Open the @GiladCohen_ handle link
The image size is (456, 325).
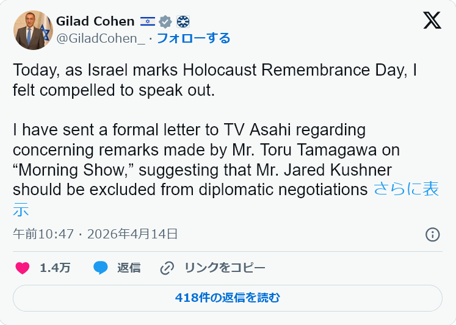(101, 38)
